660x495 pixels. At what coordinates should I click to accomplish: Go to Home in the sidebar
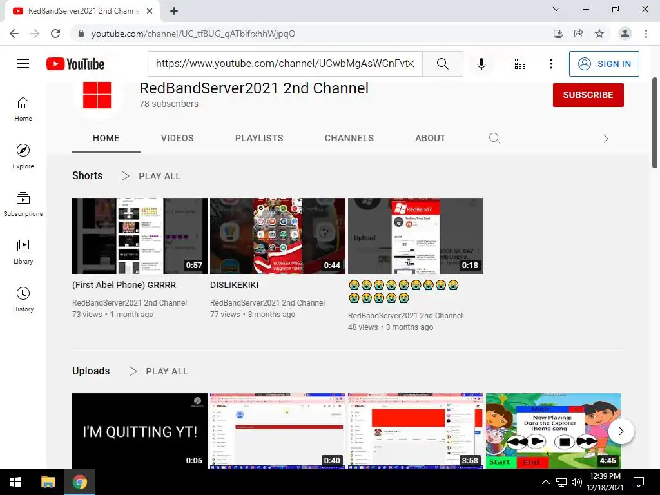coord(23,108)
